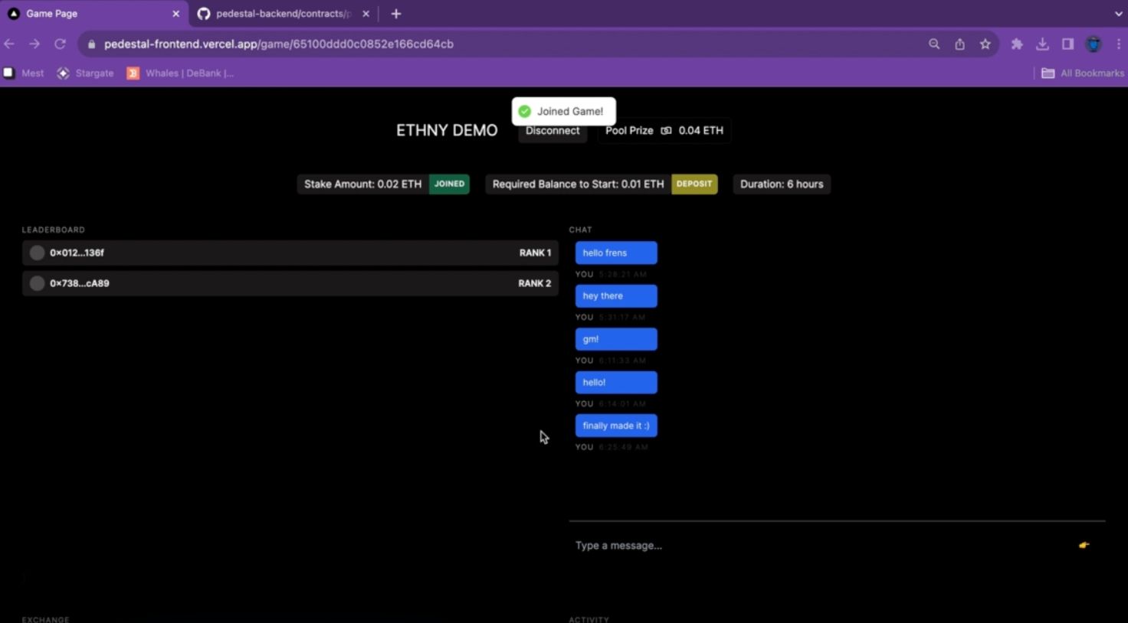Open the share icon in the address bar
The height and width of the screenshot is (623, 1128).
(x=959, y=44)
